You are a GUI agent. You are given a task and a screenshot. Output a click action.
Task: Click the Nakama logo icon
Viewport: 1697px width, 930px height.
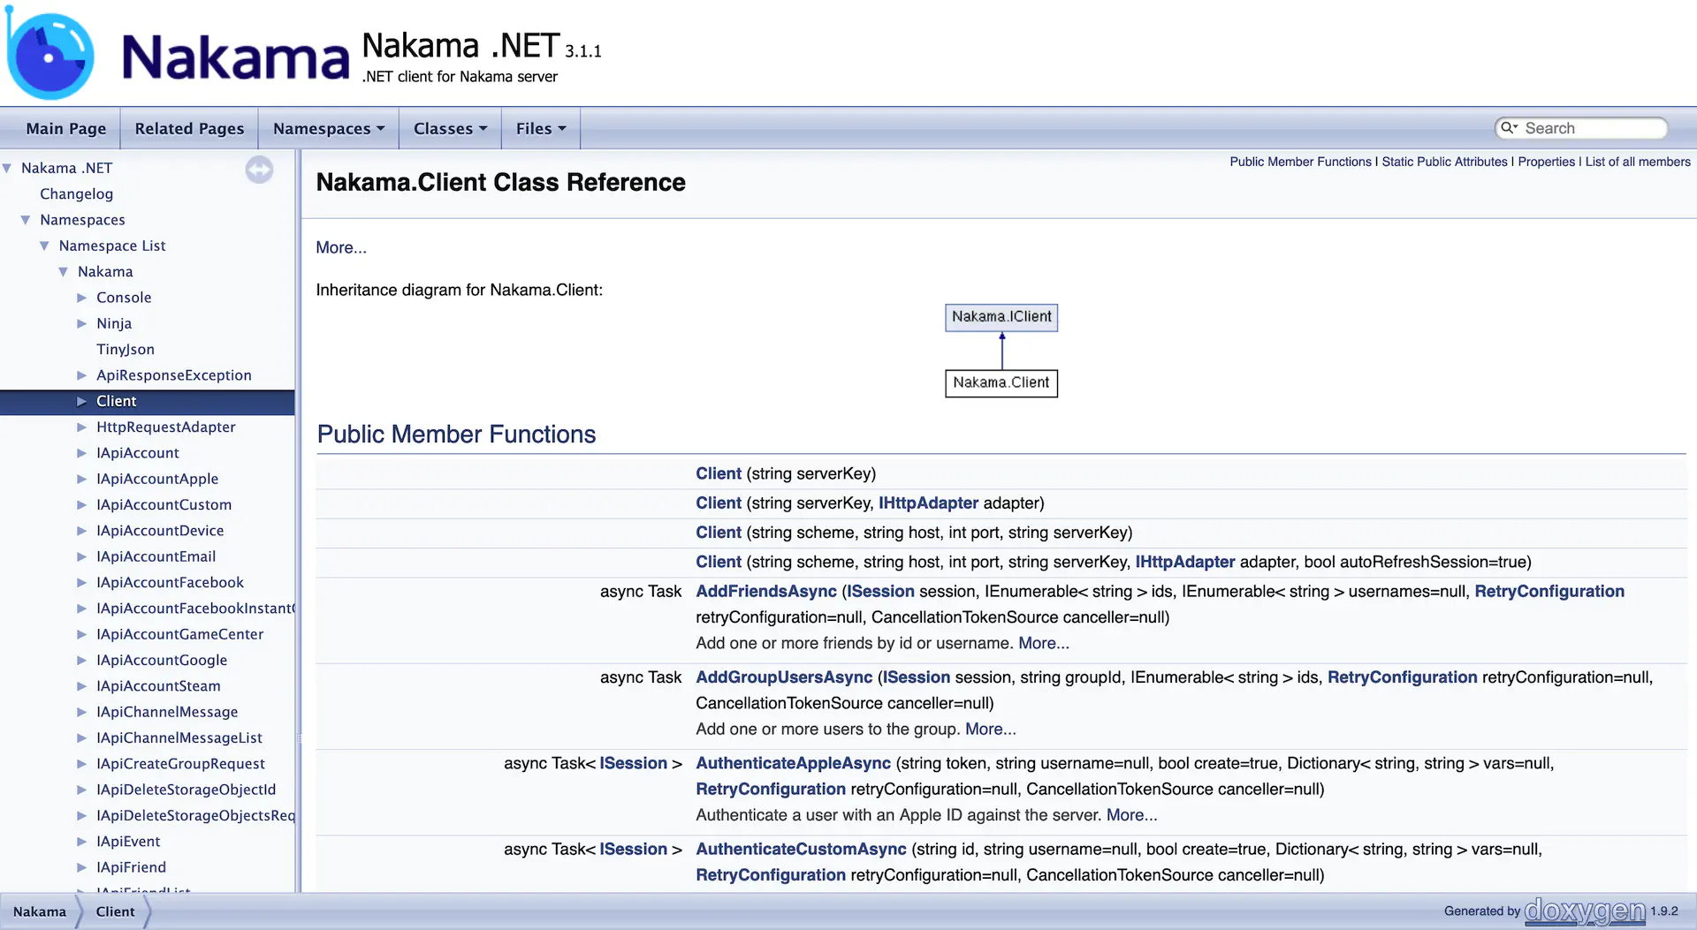(x=50, y=53)
